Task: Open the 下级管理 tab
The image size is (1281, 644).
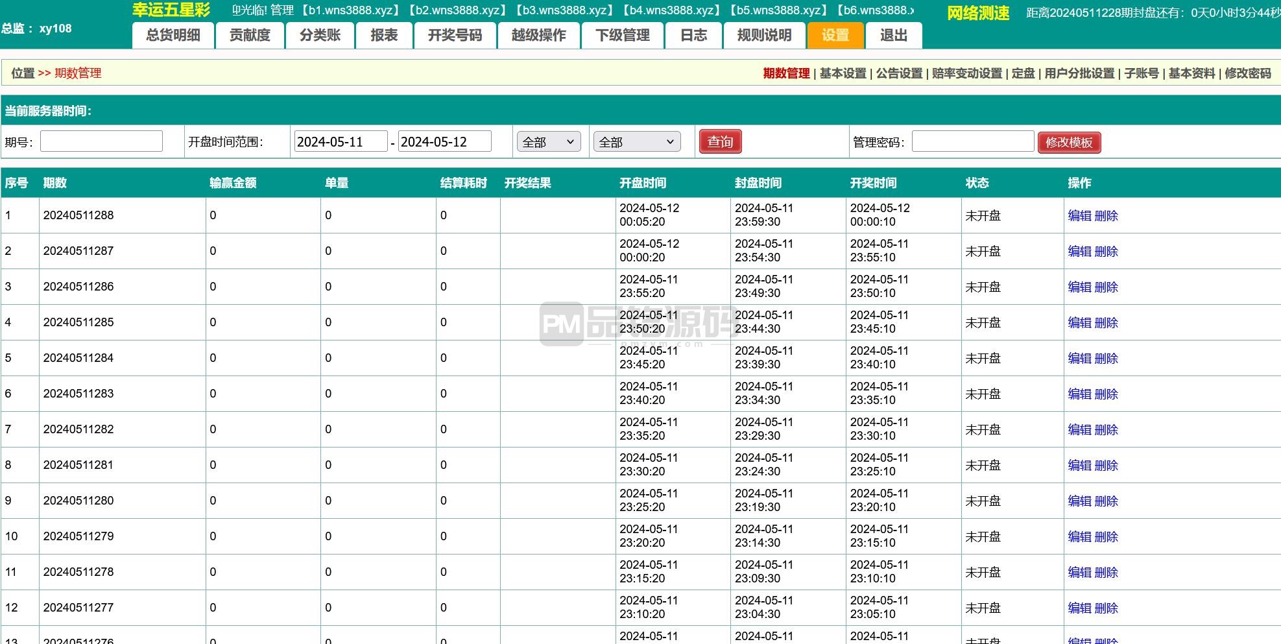Action: pos(622,36)
